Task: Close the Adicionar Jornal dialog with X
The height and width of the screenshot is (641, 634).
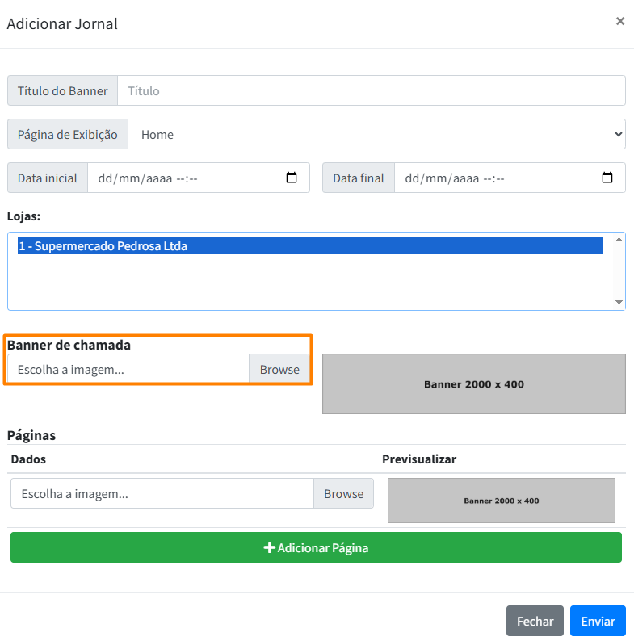Action: pyautogui.click(x=619, y=22)
